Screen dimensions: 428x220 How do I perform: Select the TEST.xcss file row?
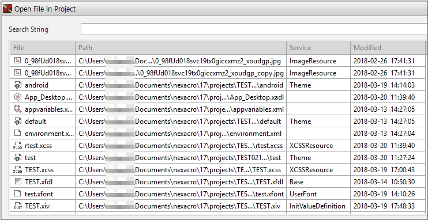217,170
